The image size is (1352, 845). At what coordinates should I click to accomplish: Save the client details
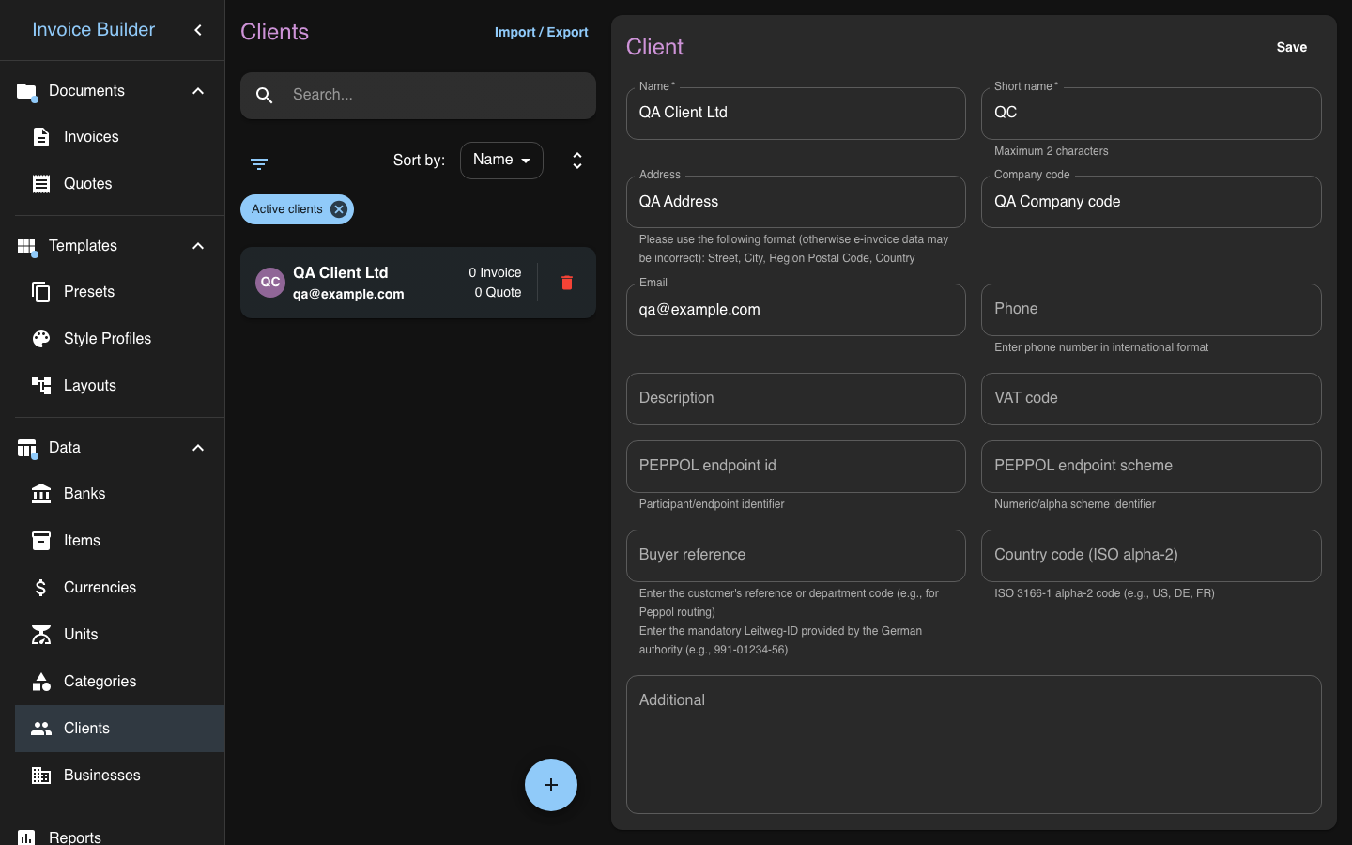1292,47
